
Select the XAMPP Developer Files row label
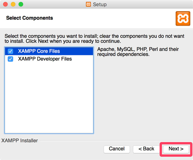45,59
